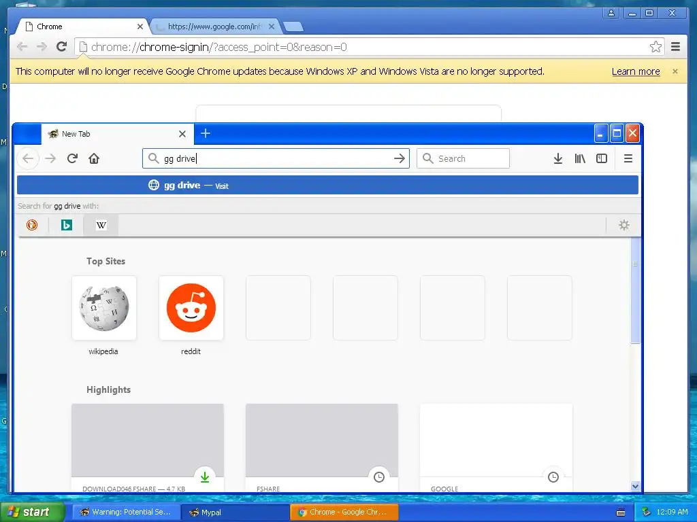Image resolution: width=697 pixels, height=522 pixels.
Task: Close the google.com tab in Chrome
Action: pyautogui.click(x=272, y=27)
